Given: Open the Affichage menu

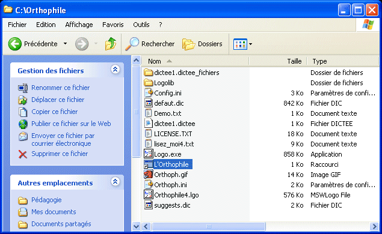Looking at the screenshot, I should coord(79,25).
